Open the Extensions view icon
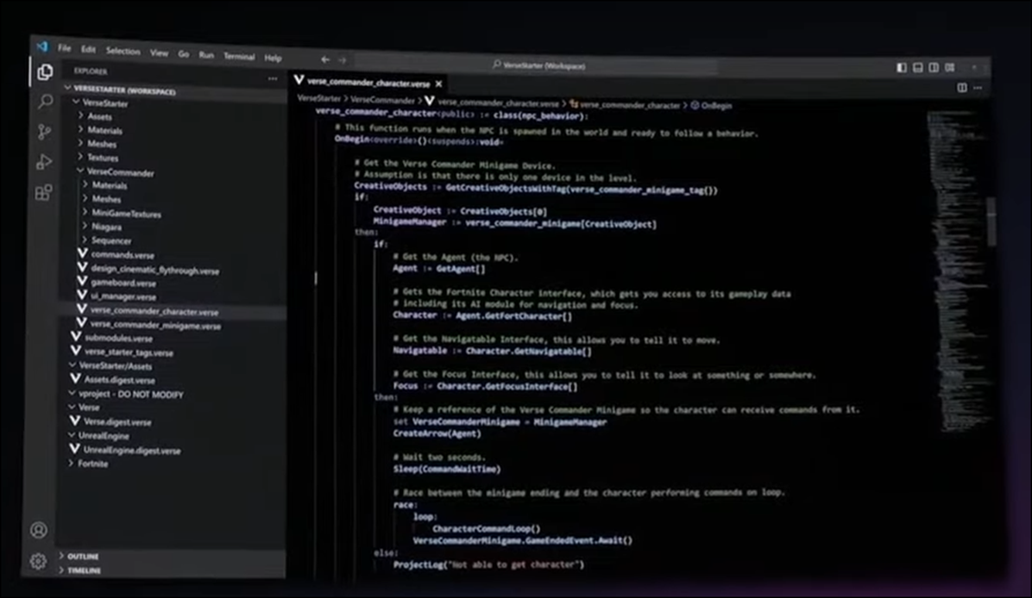The height and width of the screenshot is (598, 1032). pos(43,192)
